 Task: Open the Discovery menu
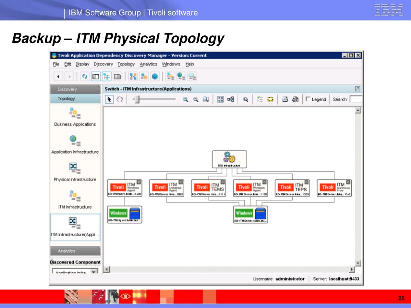(x=103, y=64)
